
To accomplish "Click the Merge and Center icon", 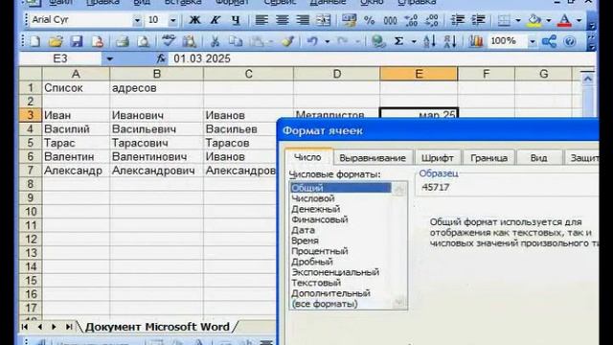I will click(324, 20).
